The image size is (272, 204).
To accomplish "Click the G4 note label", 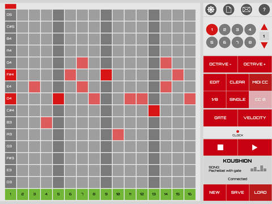I will [10, 62].
